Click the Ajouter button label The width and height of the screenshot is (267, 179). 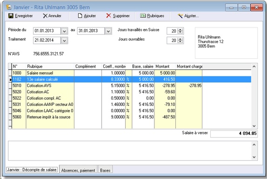point(90,16)
